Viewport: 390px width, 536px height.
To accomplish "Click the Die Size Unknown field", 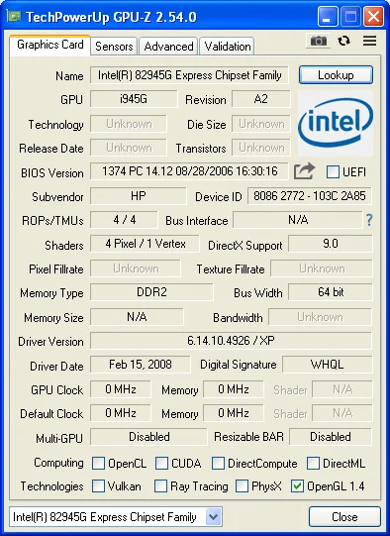I will (x=261, y=124).
